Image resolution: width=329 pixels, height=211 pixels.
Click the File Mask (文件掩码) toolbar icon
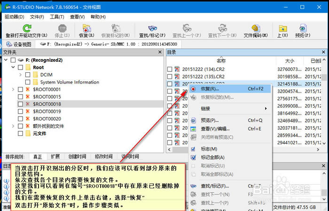click(x=255, y=28)
